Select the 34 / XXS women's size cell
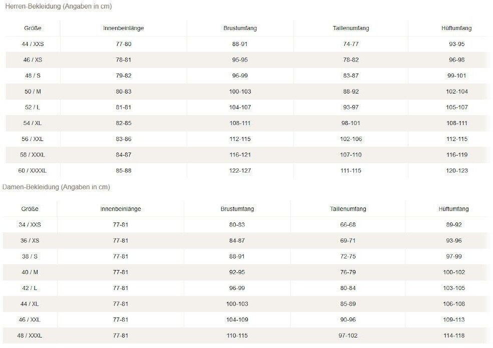Image resolution: width=493 pixels, height=348 pixels. 30,225
